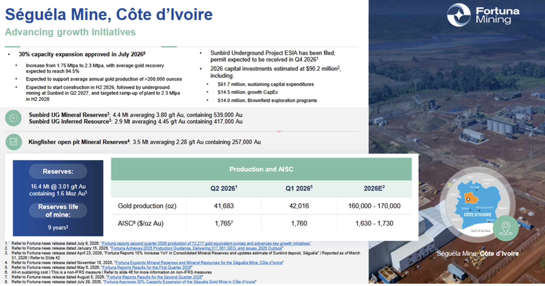
Task: Click the Reserves: label pill
Action: (58, 171)
